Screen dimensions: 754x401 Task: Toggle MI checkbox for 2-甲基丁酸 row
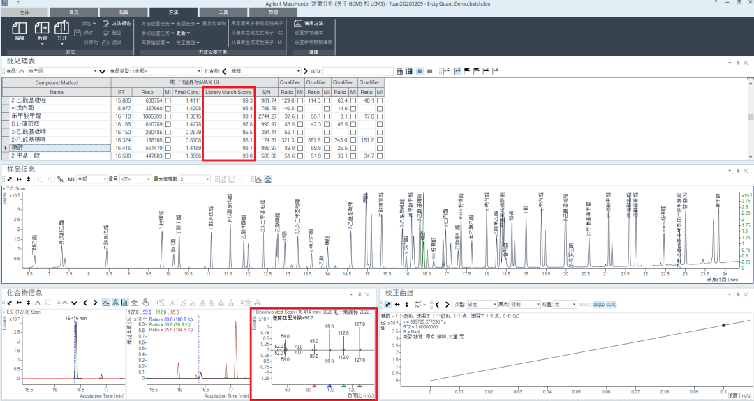click(168, 156)
